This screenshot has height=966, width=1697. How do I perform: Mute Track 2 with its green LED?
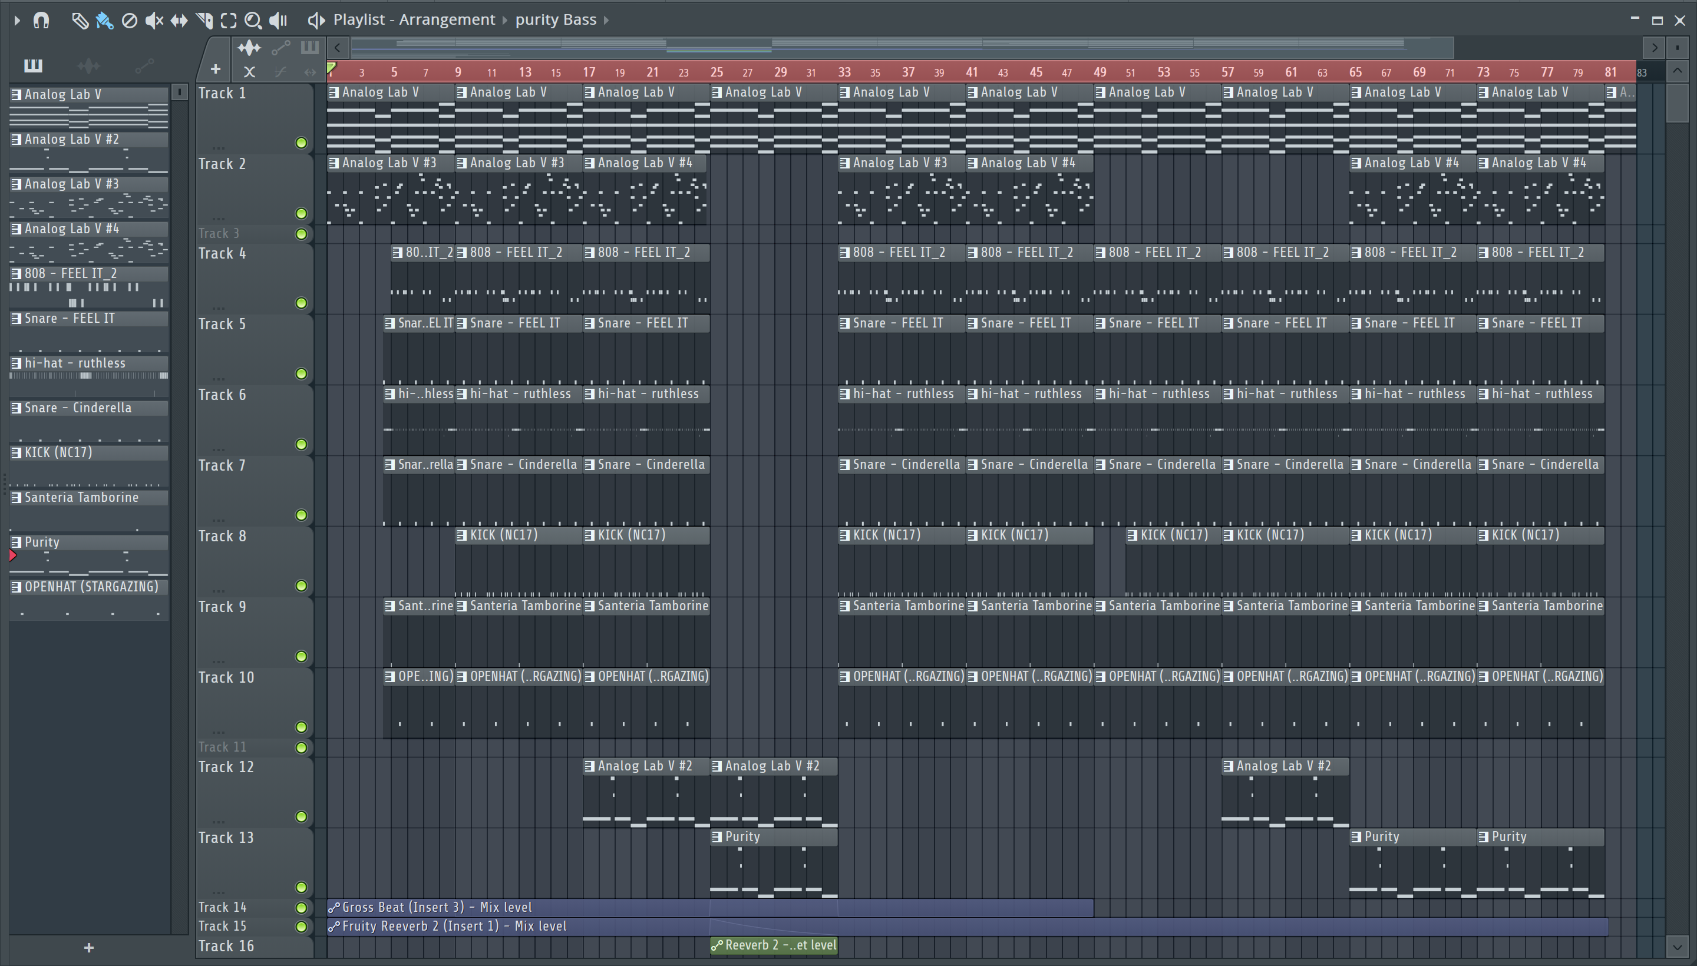301,213
